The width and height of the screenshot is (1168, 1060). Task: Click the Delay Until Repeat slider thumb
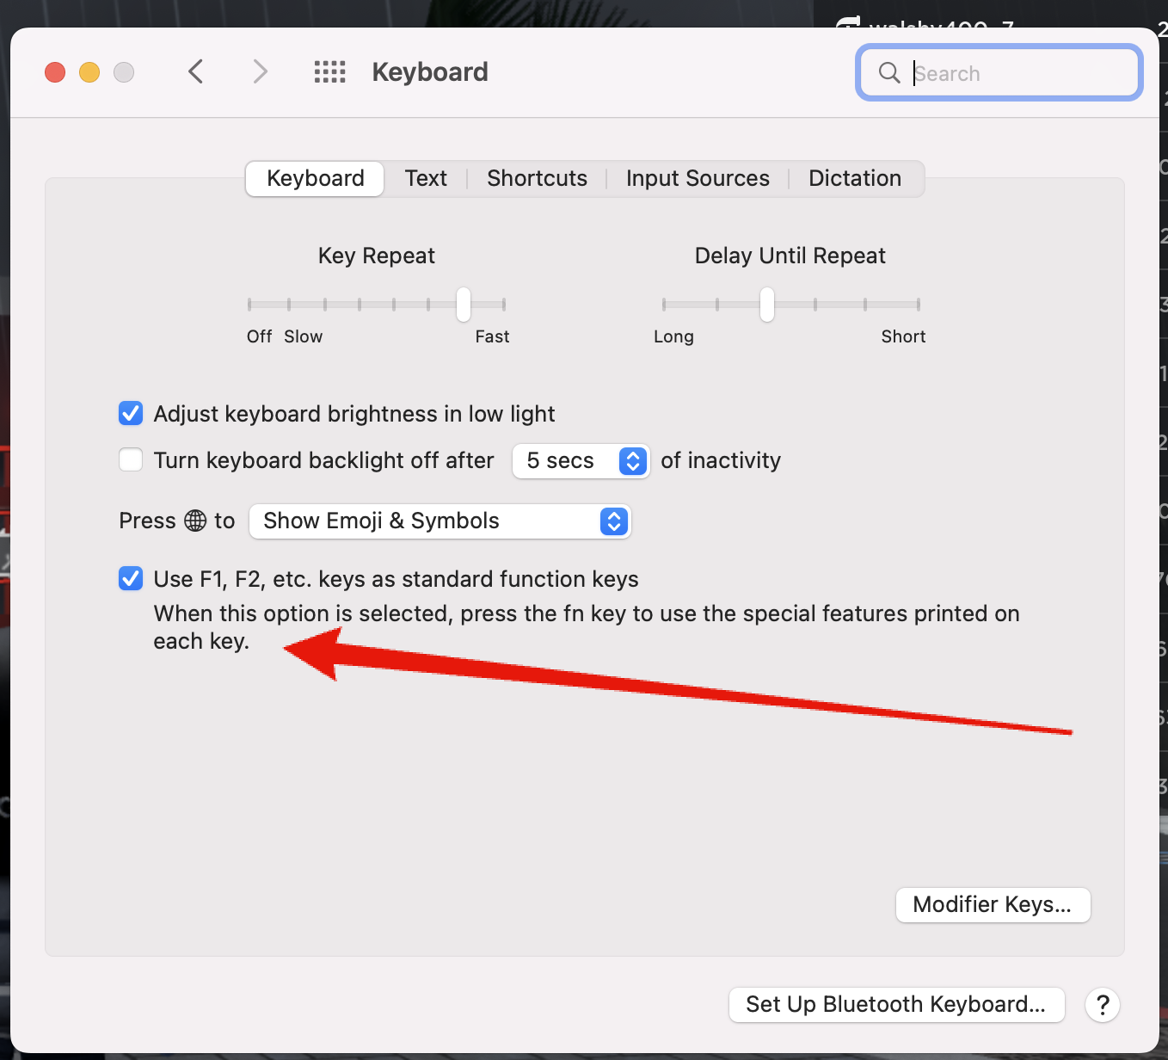coord(767,305)
